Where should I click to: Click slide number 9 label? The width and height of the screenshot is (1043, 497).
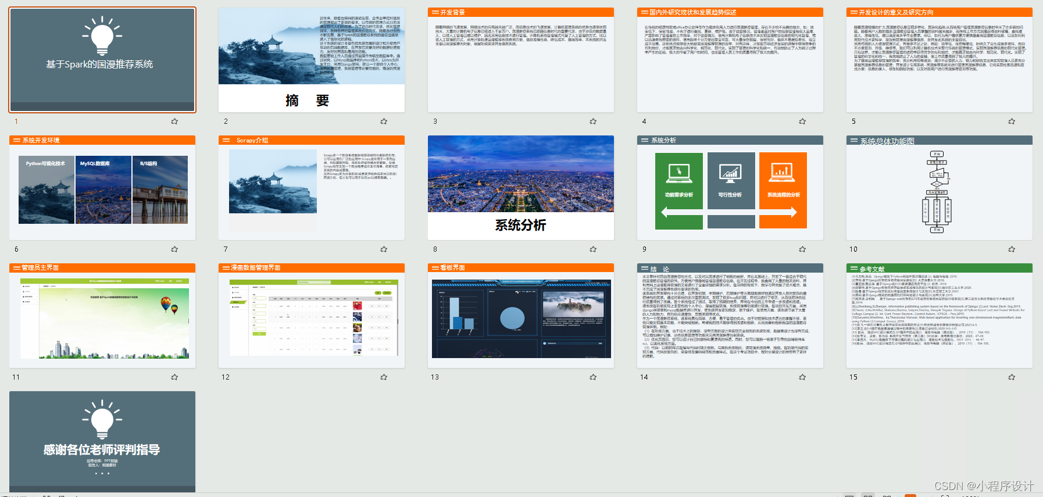pos(644,249)
